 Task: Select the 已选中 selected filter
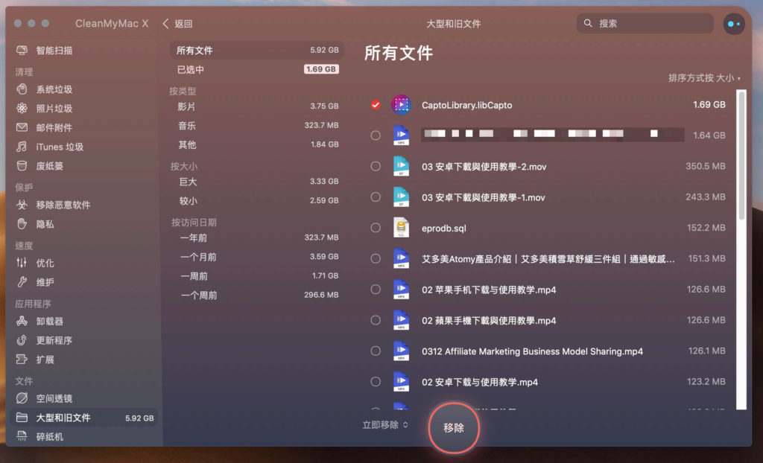257,69
